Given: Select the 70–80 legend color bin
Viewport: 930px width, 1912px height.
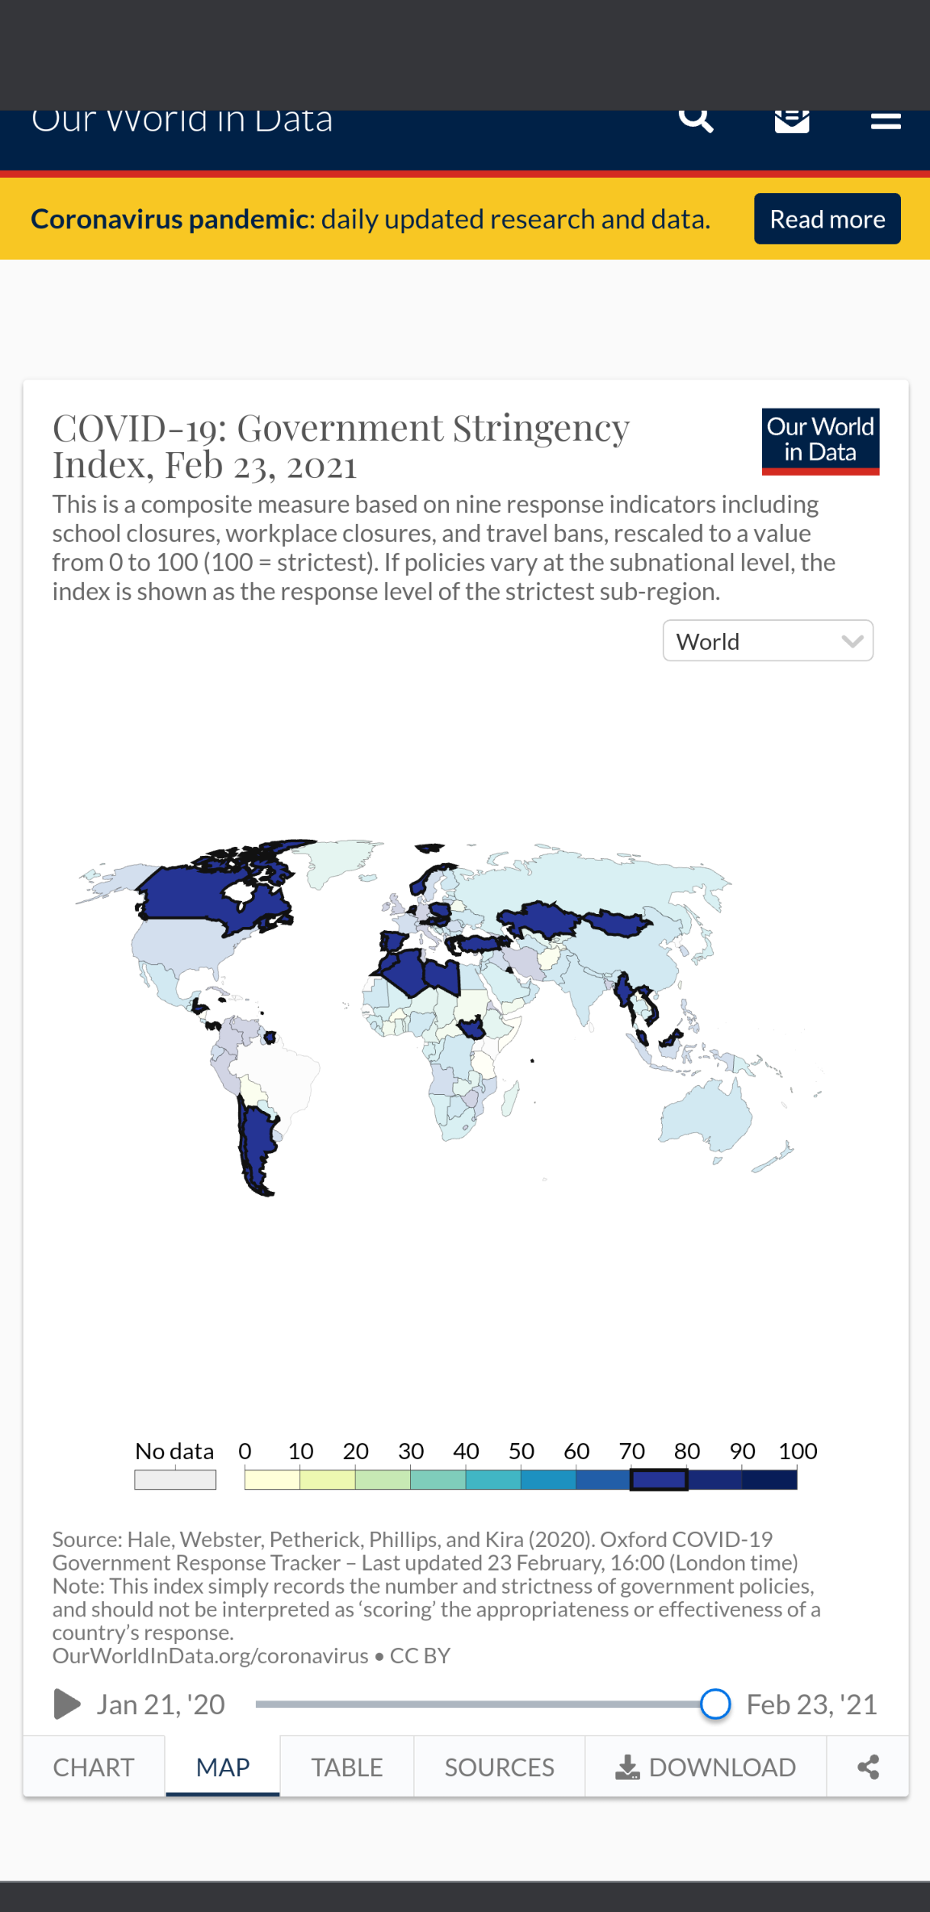Looking at the screenshot, I should coord(659,1479).
